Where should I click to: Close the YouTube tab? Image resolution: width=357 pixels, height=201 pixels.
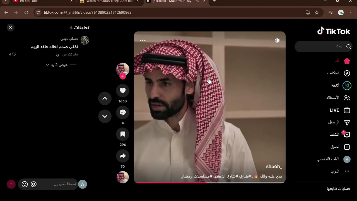coord(71,1)
